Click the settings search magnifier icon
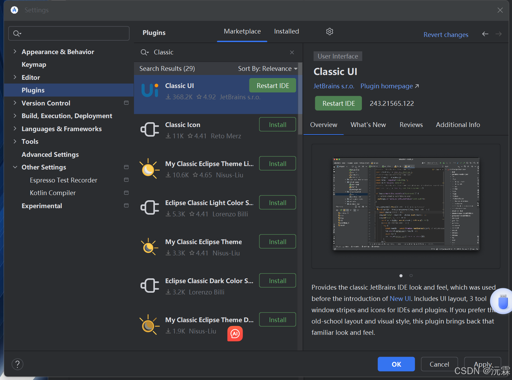This screenshot has height=380, width=512. pyautogui.click(x=17, y=34)
